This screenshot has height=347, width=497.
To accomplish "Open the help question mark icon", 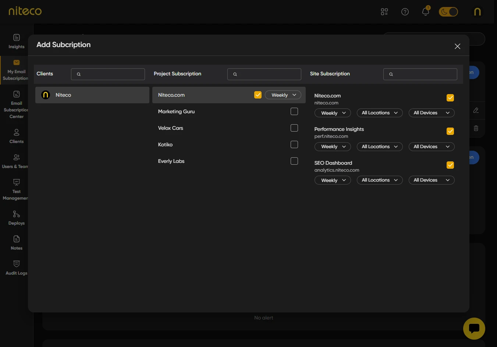I will [405, 12].
